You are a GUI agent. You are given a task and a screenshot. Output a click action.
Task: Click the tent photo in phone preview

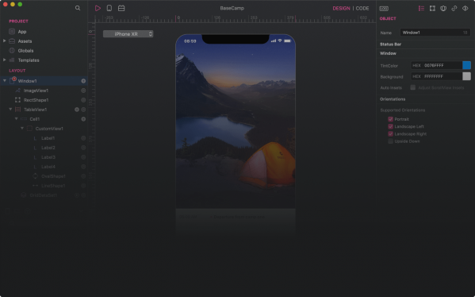(236, 121)
